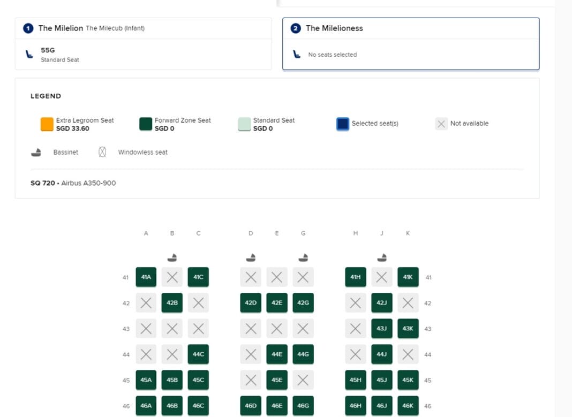This screenshot has width=572, height=417.
Task: Click the Not available legend marker
Action: 441,123
